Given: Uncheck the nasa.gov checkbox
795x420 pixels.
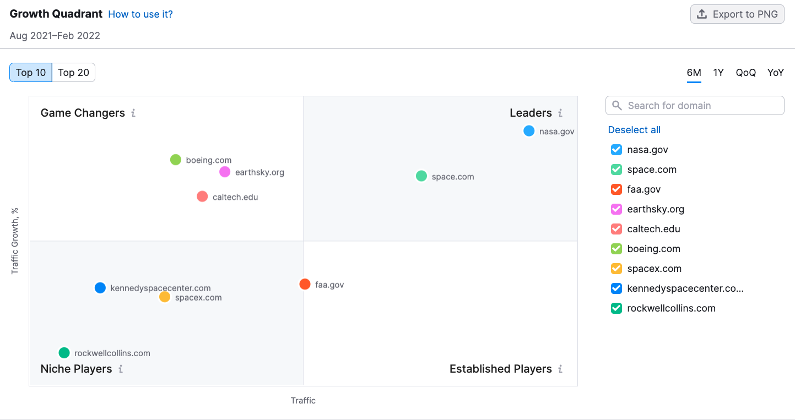Looking at the screenshot, I should [616, 150].
